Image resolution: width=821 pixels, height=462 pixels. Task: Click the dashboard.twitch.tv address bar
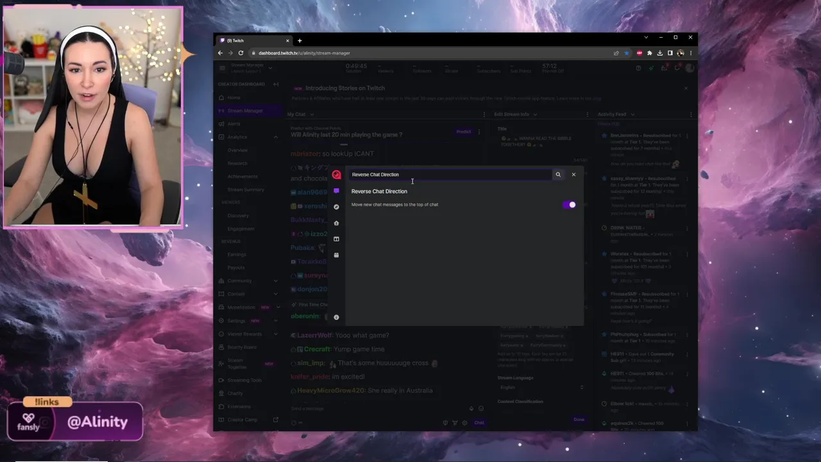430,53
